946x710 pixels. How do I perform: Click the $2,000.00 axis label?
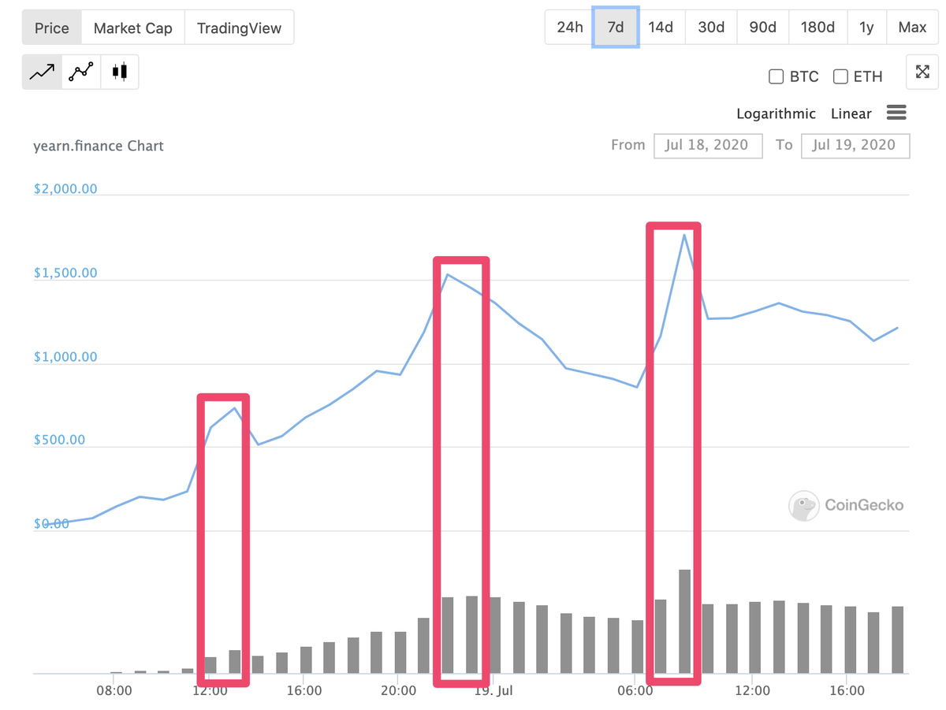pos(65,189)
